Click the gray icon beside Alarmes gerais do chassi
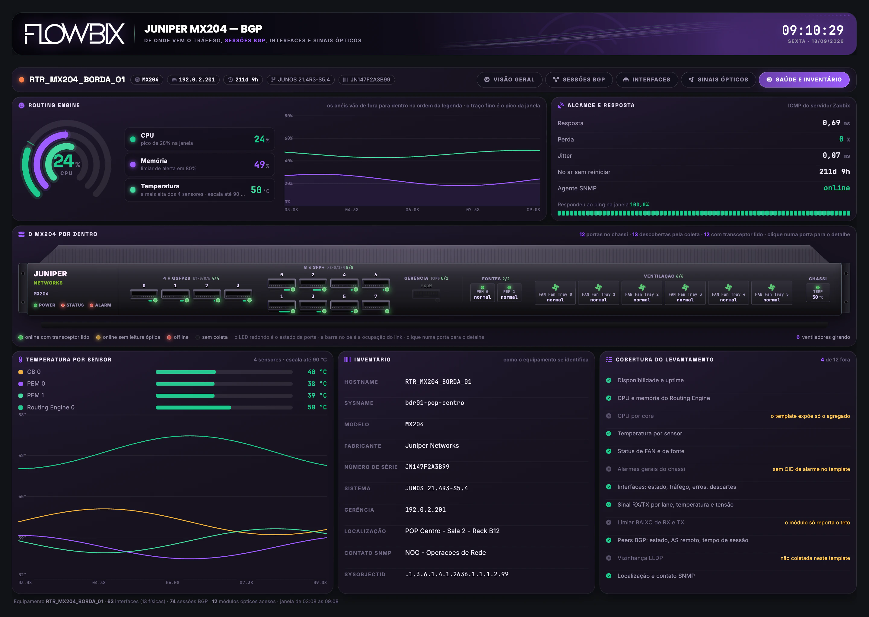This screenshot has width=869, height=617. 609,469
